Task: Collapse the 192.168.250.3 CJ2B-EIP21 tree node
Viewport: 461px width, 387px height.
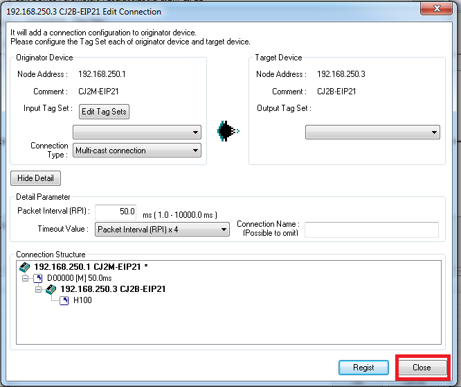Action: pos(38,289)
